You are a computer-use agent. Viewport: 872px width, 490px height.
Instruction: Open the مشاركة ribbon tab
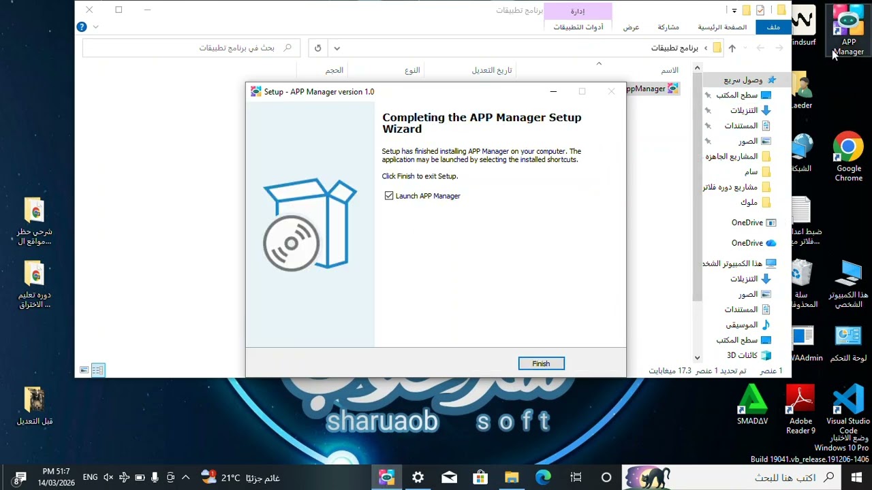(668, 27)
